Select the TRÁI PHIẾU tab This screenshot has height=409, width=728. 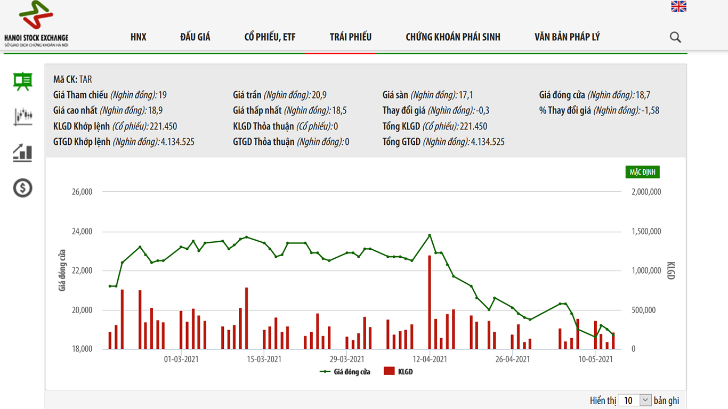(351, 37)
